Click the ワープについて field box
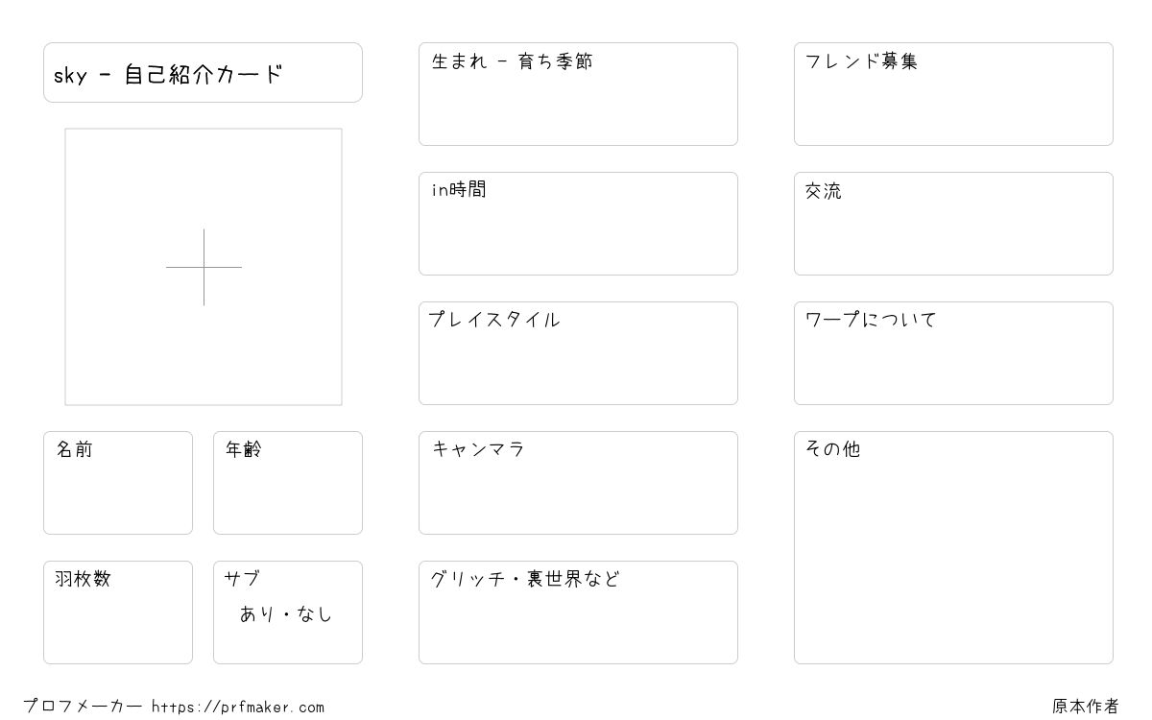This screenshot has width=1152, height=720. (x=953, y=353)
